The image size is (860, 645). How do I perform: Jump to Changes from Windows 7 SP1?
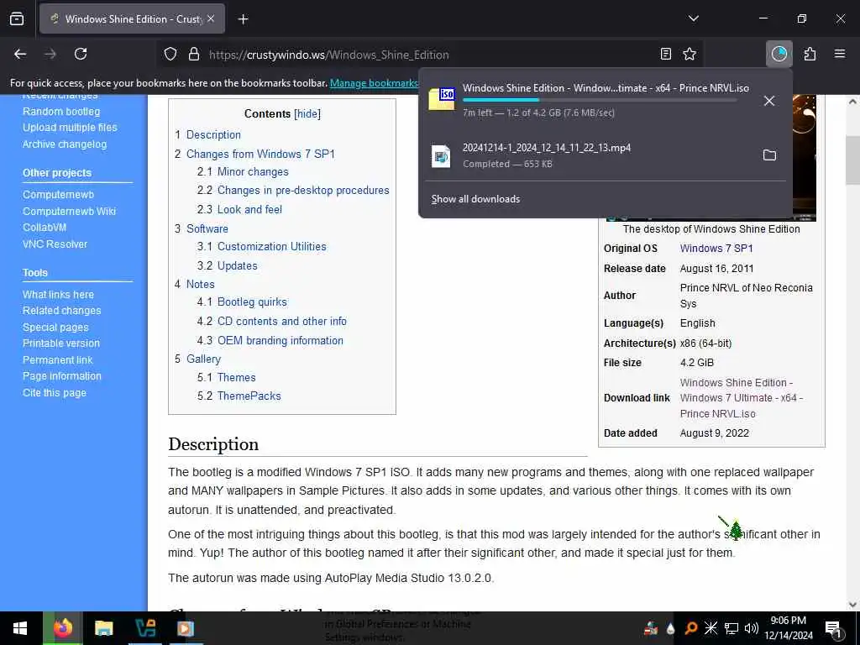point(260,155)
